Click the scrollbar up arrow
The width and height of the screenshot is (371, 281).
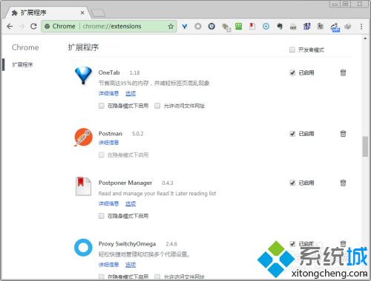365,38
